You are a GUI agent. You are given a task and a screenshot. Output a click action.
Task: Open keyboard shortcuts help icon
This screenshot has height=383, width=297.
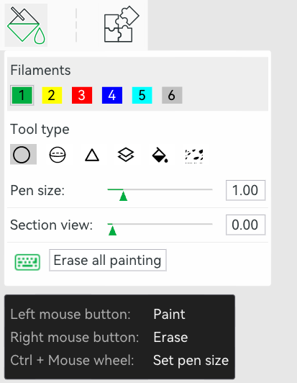pyautogui.click(x=27, y=262)
